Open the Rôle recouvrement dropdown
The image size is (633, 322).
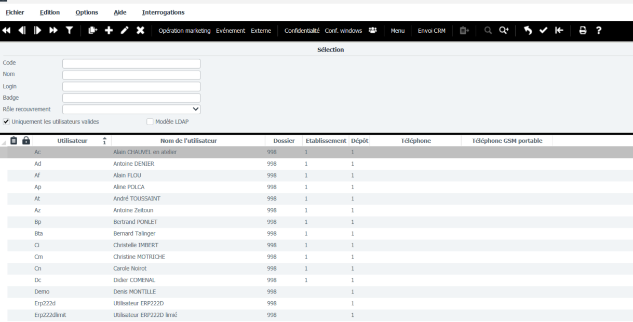pyautogui.click(x=131, y=109)
